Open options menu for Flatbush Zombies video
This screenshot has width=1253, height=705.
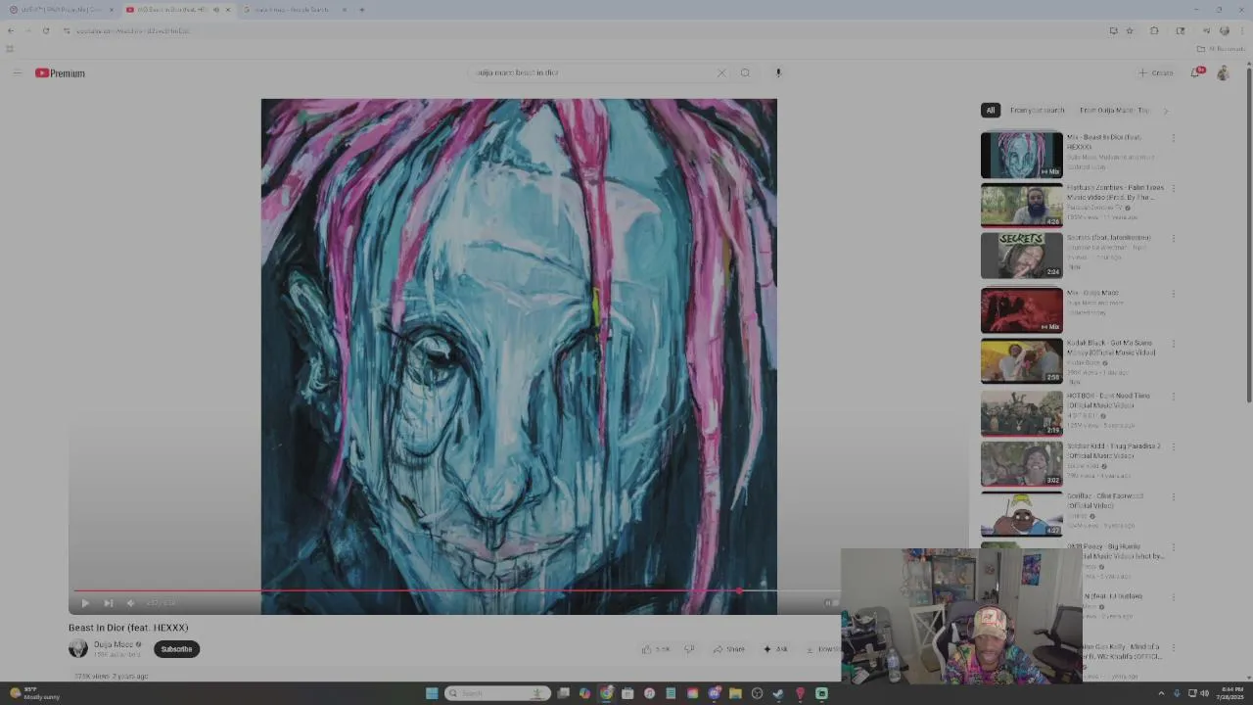(x=1173, y=189)
